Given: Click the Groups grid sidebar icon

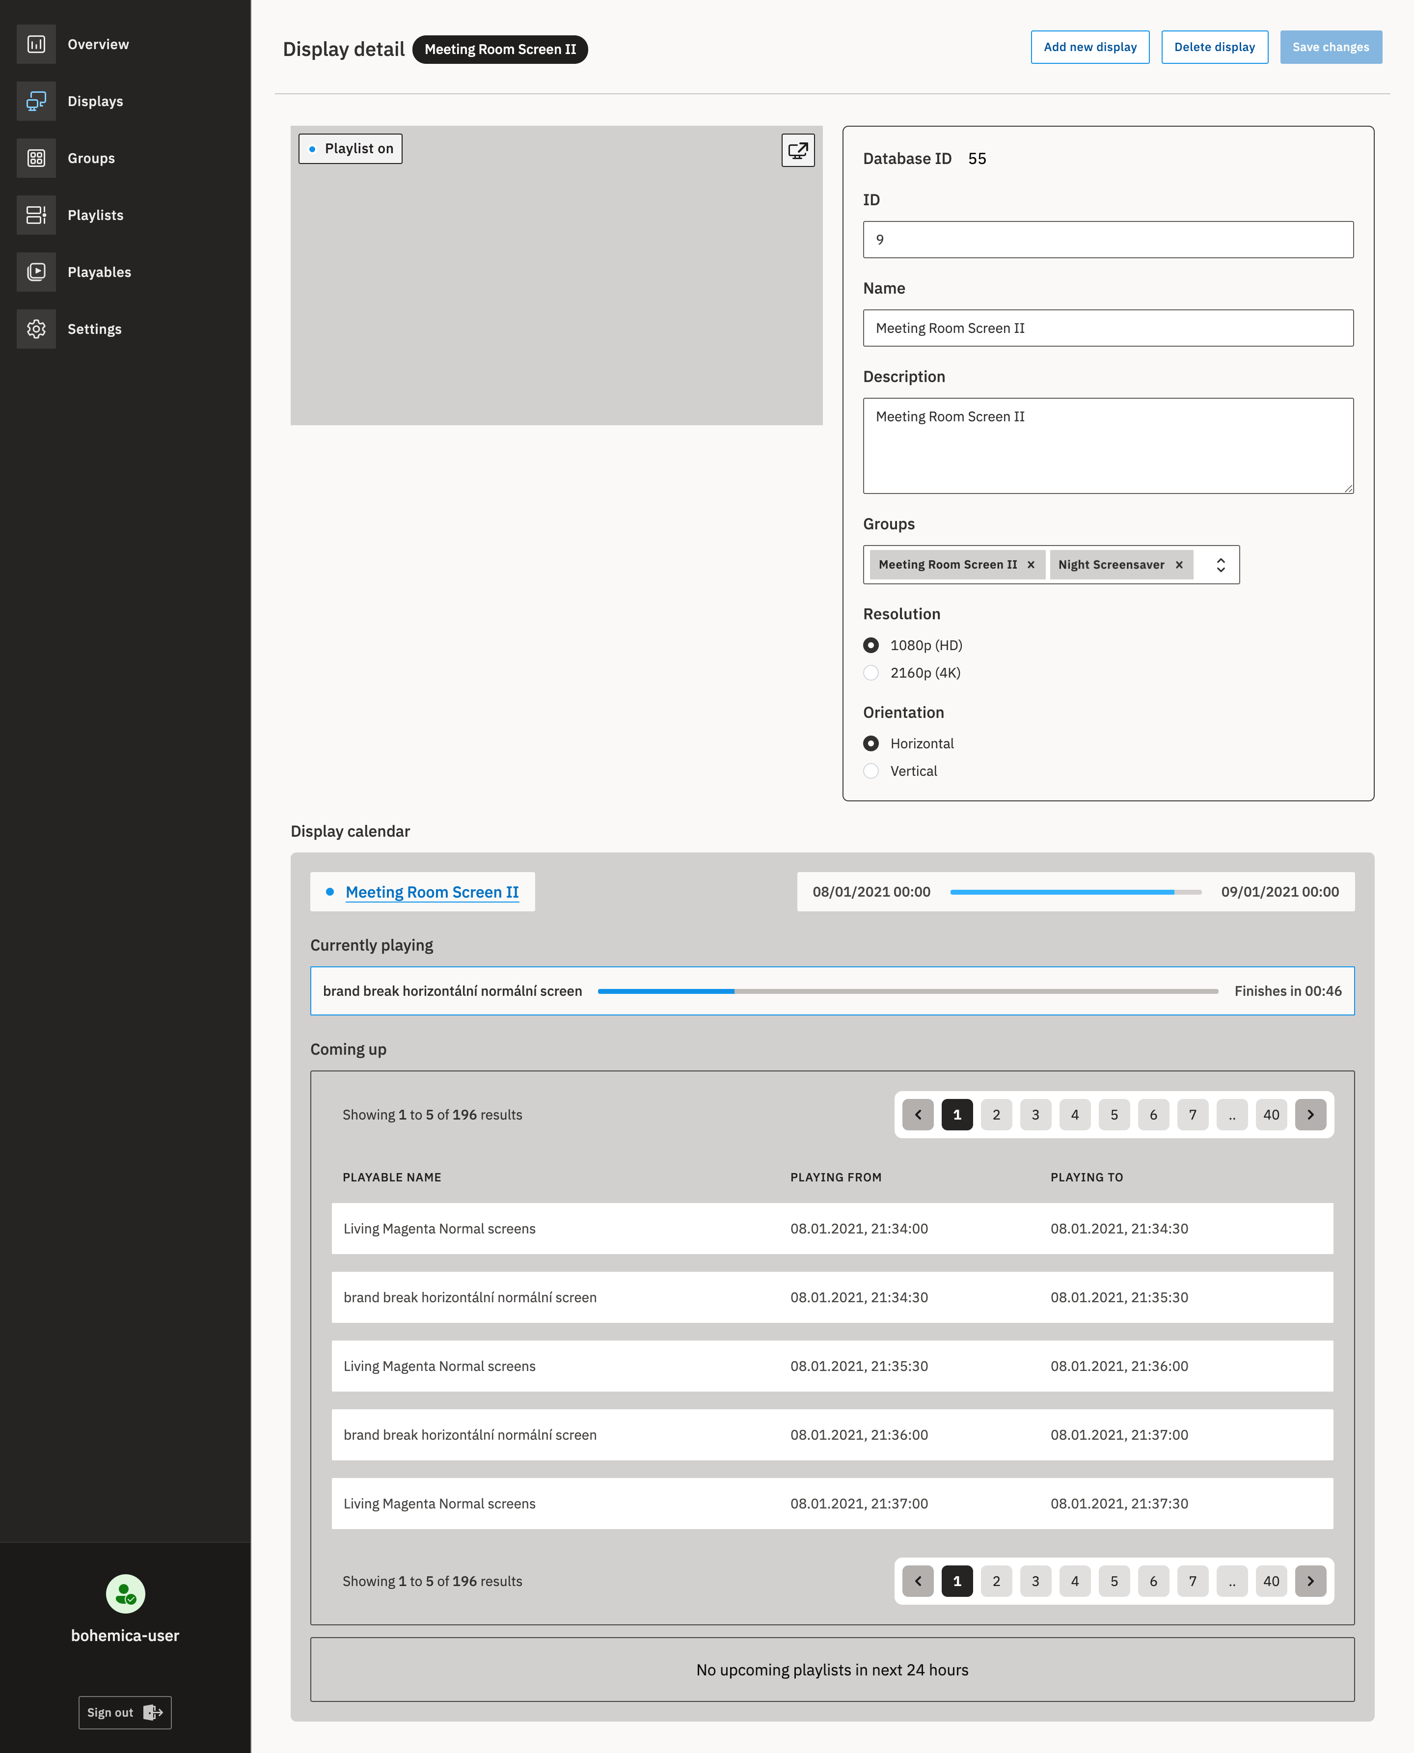Looking at the screenshot, I should [36, 158].
